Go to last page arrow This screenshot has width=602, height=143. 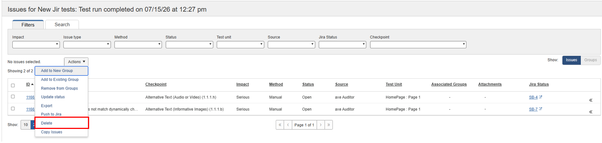coord(329,125)
